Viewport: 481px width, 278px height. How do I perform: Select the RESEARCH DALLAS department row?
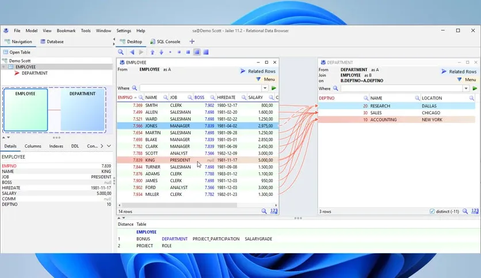point(396,106)
